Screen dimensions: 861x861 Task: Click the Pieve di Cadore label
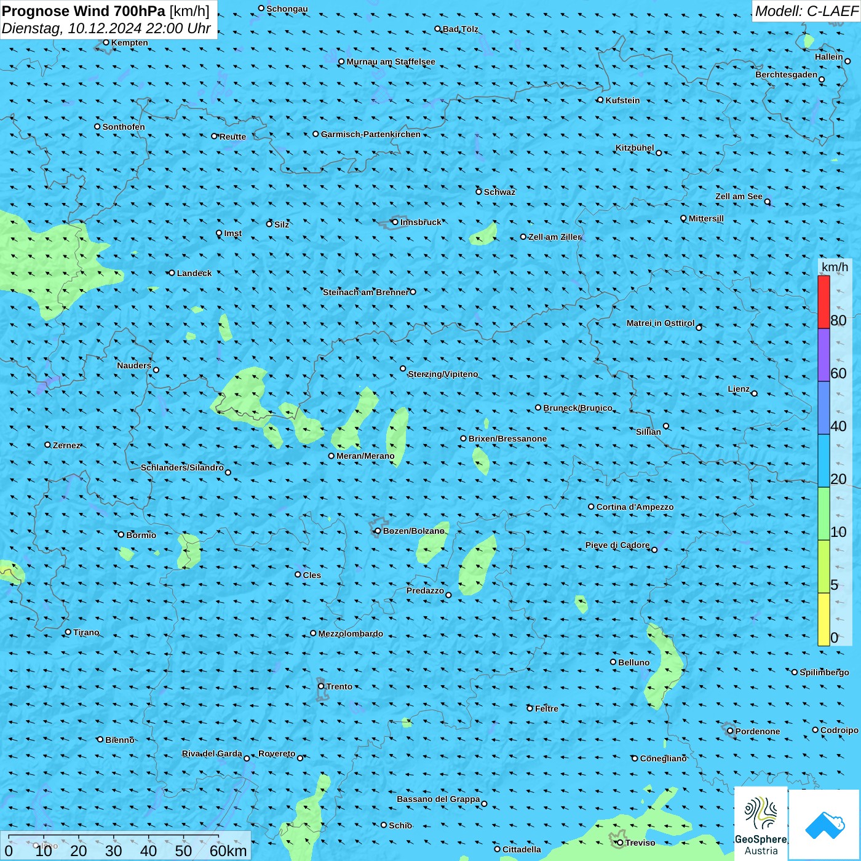[x=617, y=545]
